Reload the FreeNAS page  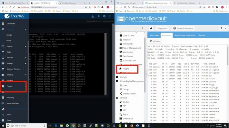coord(10,7)
